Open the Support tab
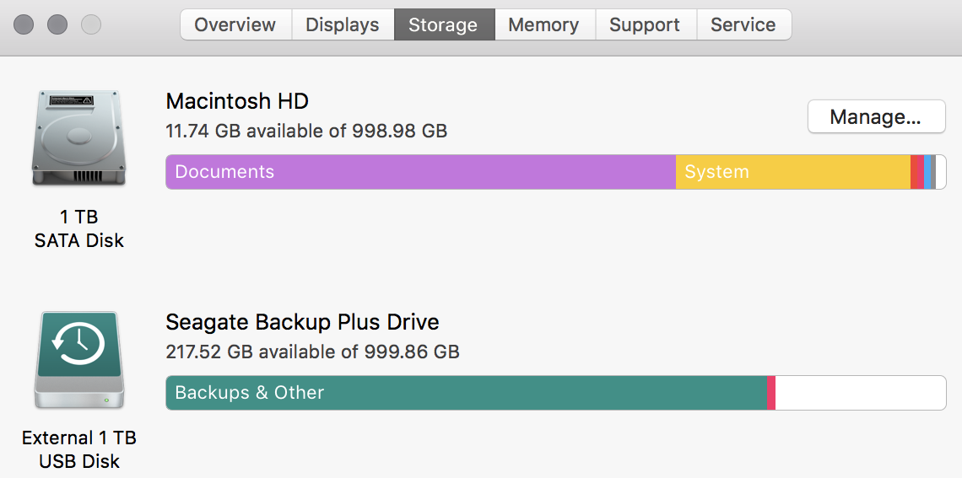 click(x=645, y=25)
